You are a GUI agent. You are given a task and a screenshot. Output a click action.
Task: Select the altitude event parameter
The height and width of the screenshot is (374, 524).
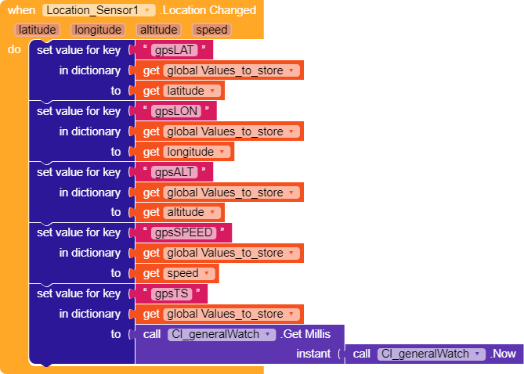click(159, 30)
